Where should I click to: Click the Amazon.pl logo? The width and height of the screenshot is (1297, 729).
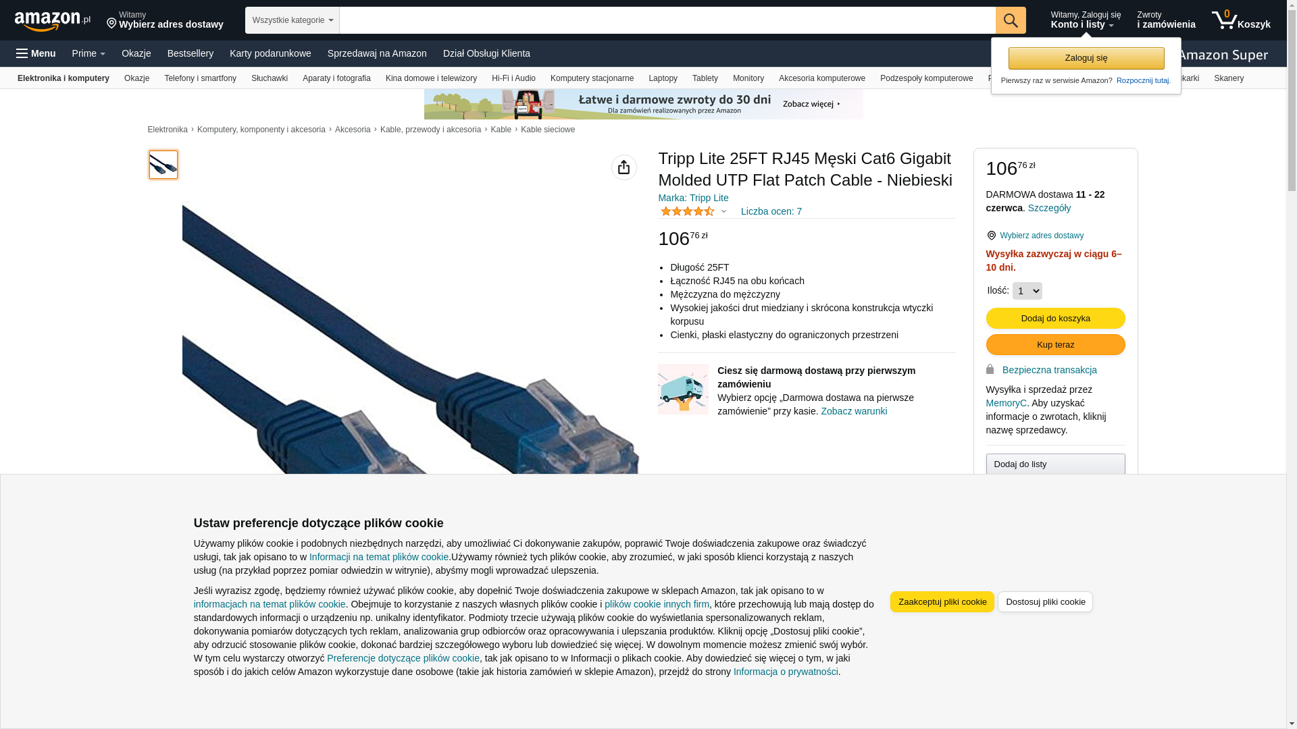pyautogui.click(x=53, y=20)
